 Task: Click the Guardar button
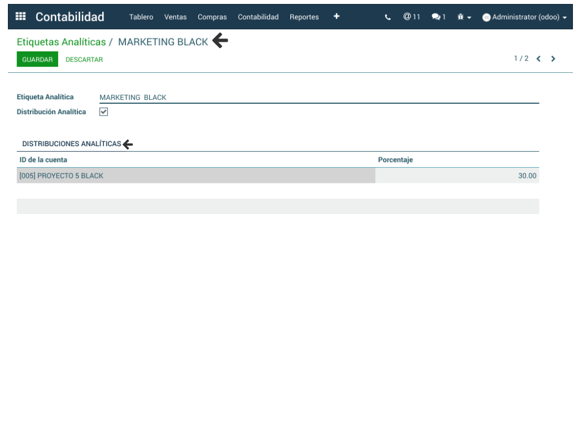37,59
